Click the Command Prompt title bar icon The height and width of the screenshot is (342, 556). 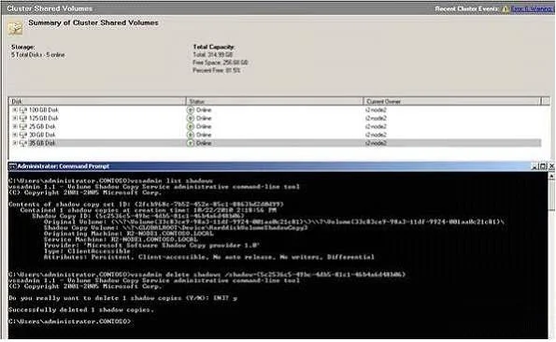(x=12, y=166)
